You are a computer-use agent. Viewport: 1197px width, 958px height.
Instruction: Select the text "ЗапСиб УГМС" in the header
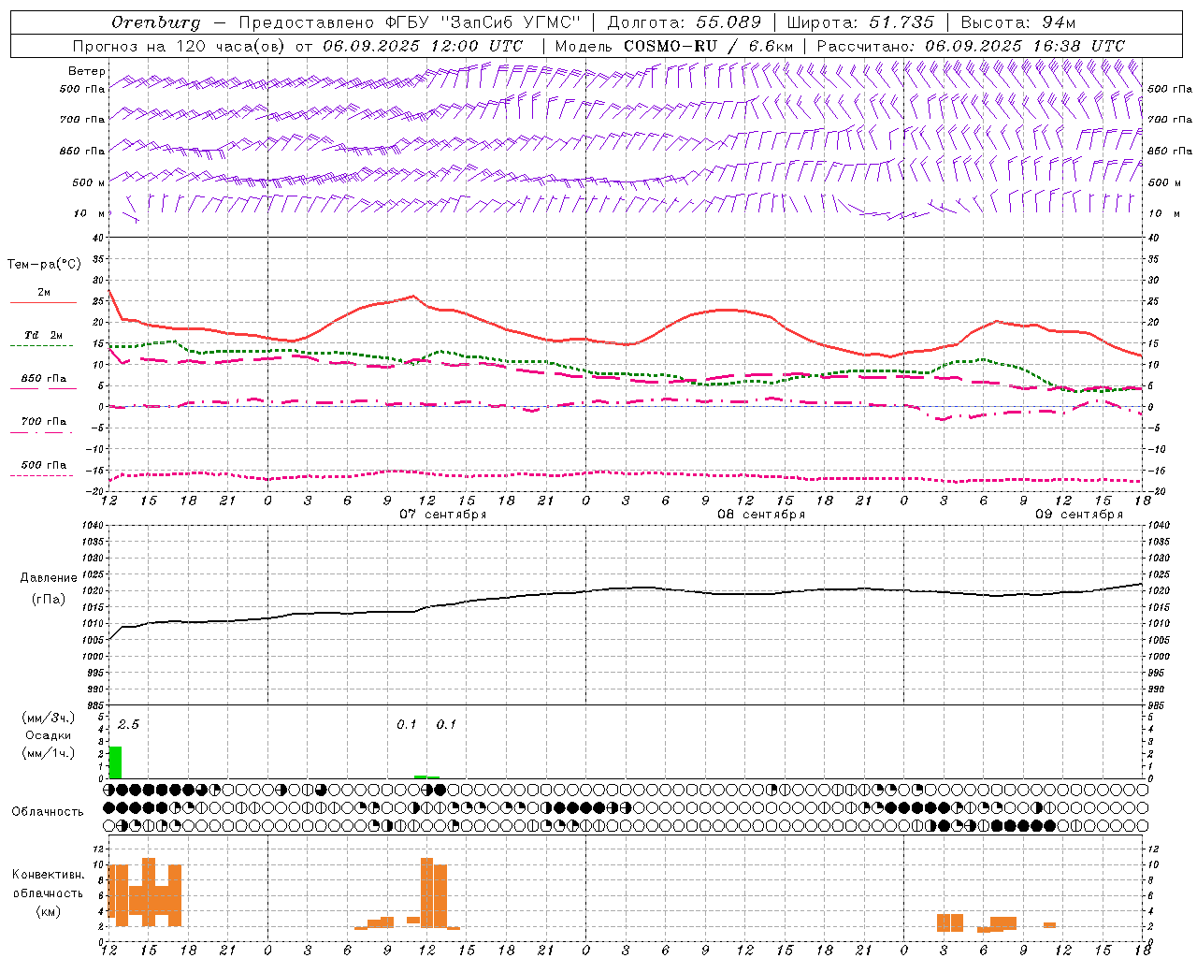click(x=510, y=22)
